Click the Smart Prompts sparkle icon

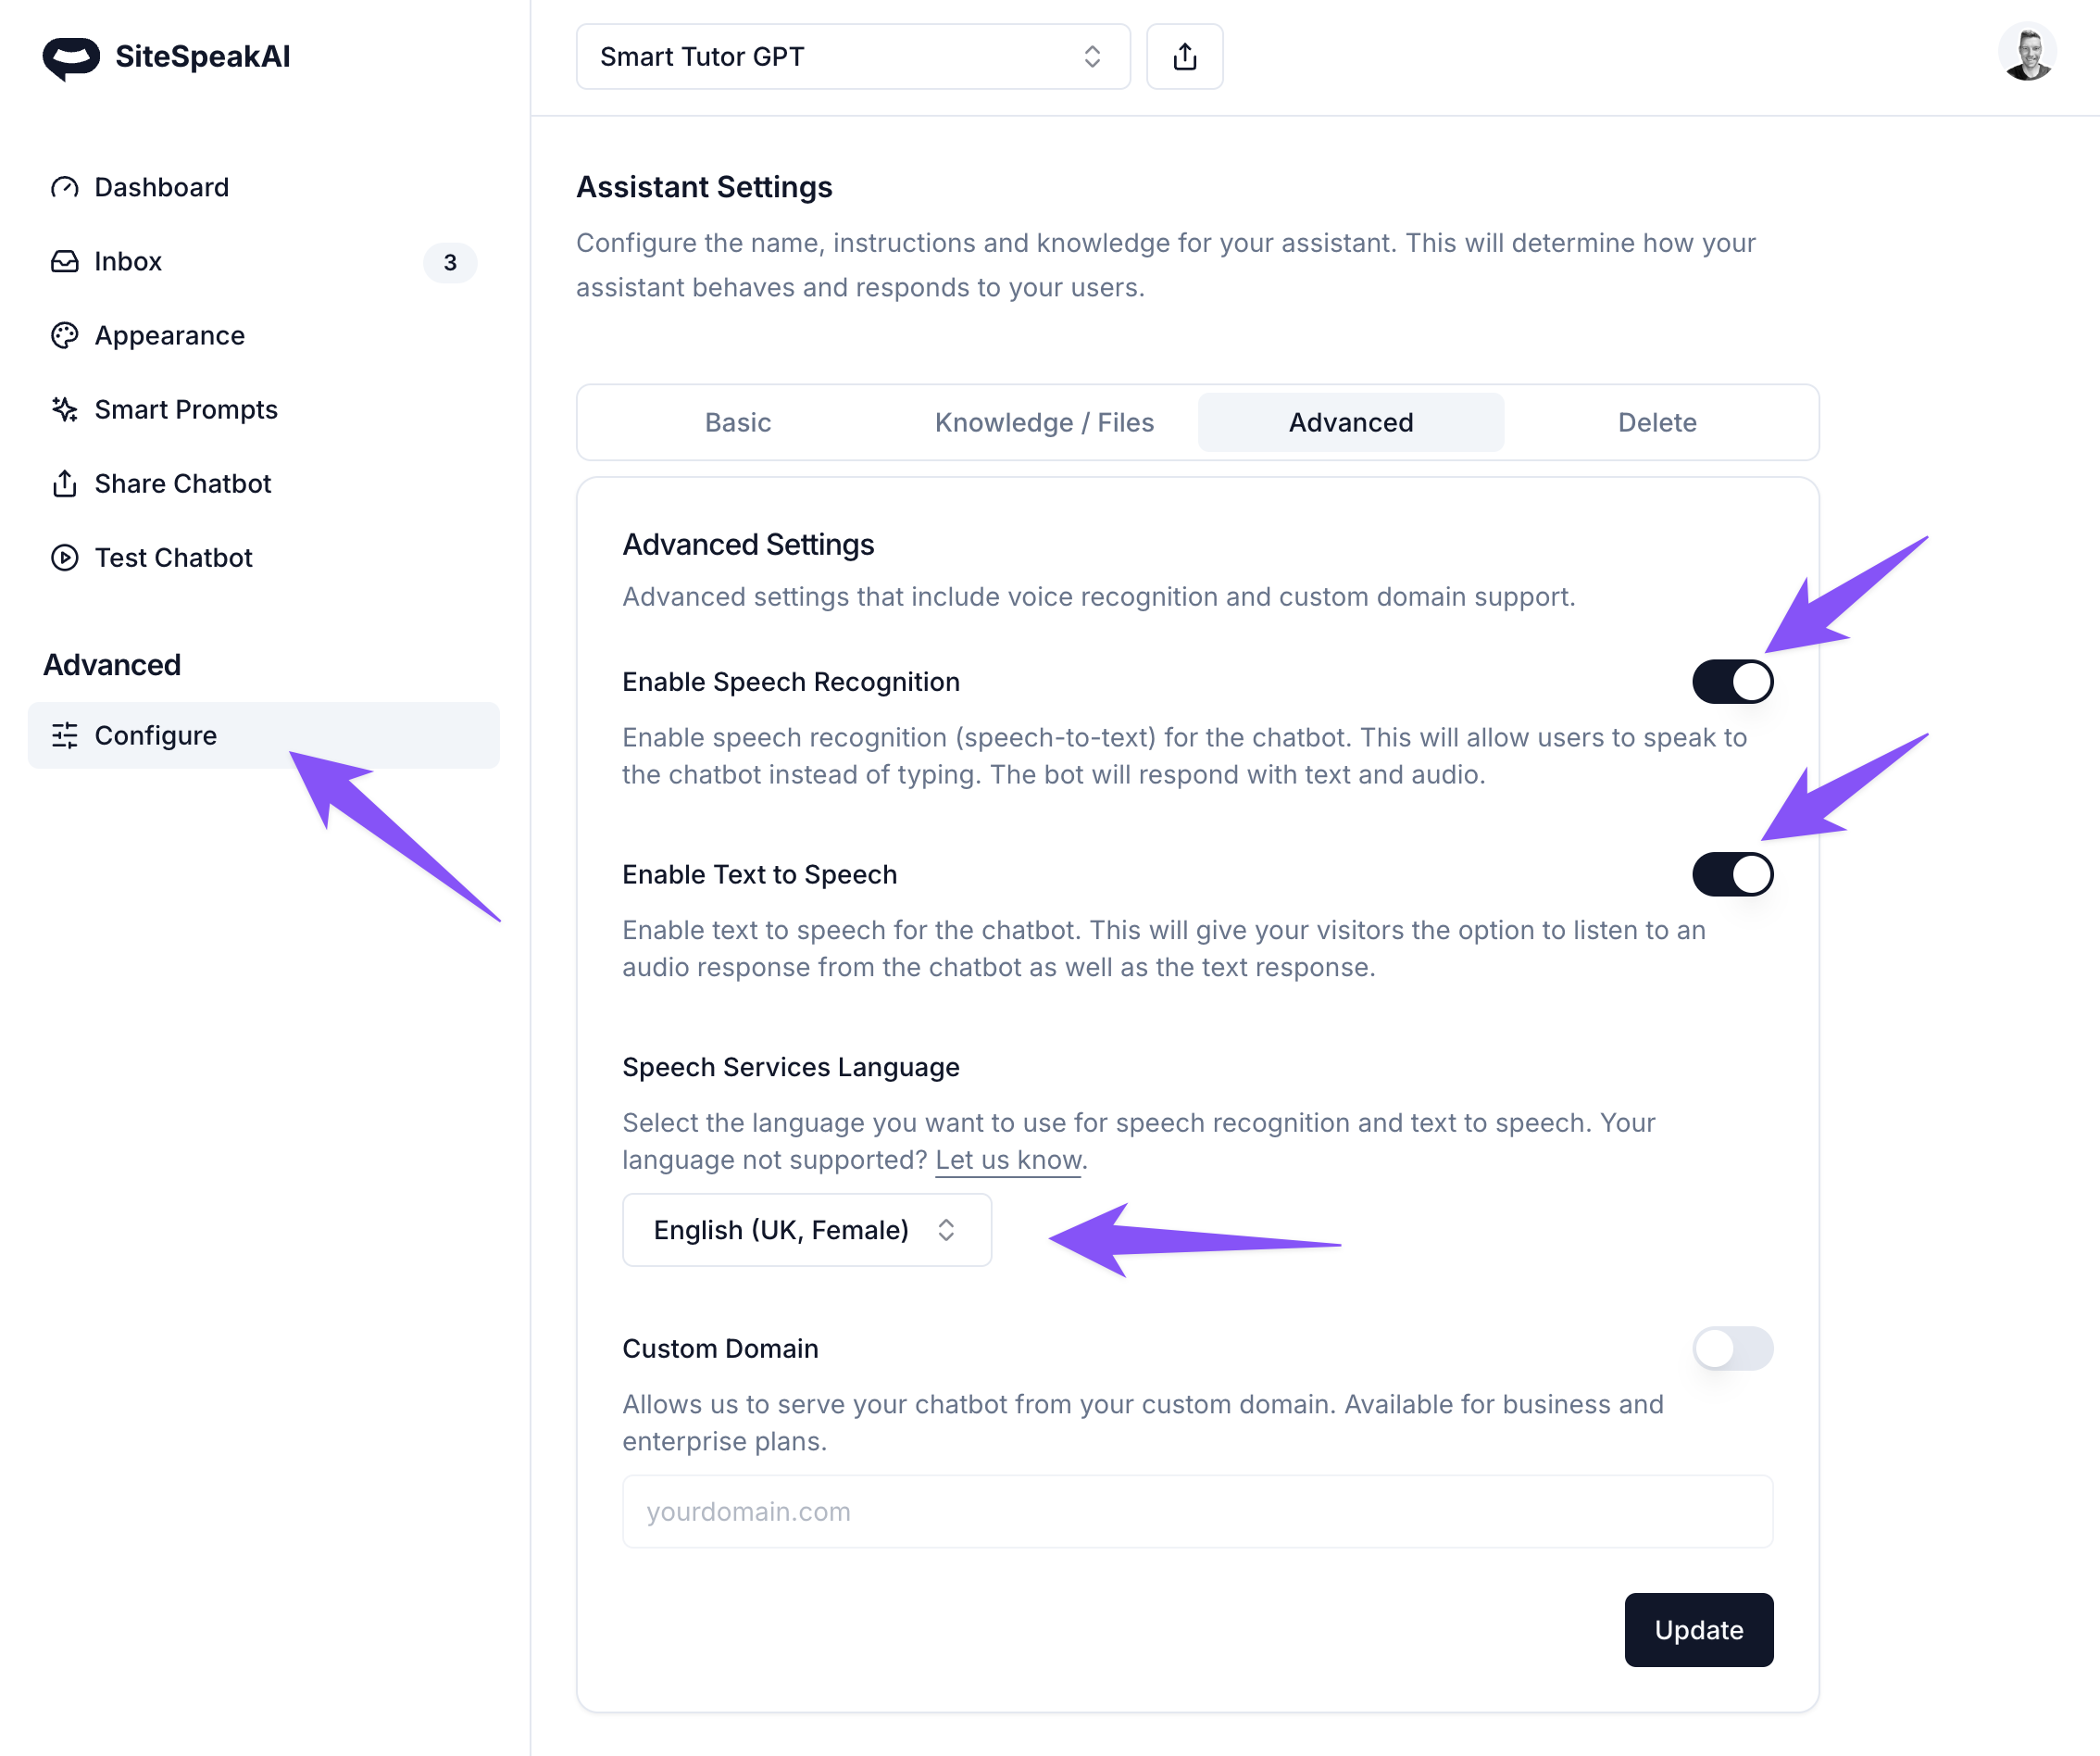65,409
